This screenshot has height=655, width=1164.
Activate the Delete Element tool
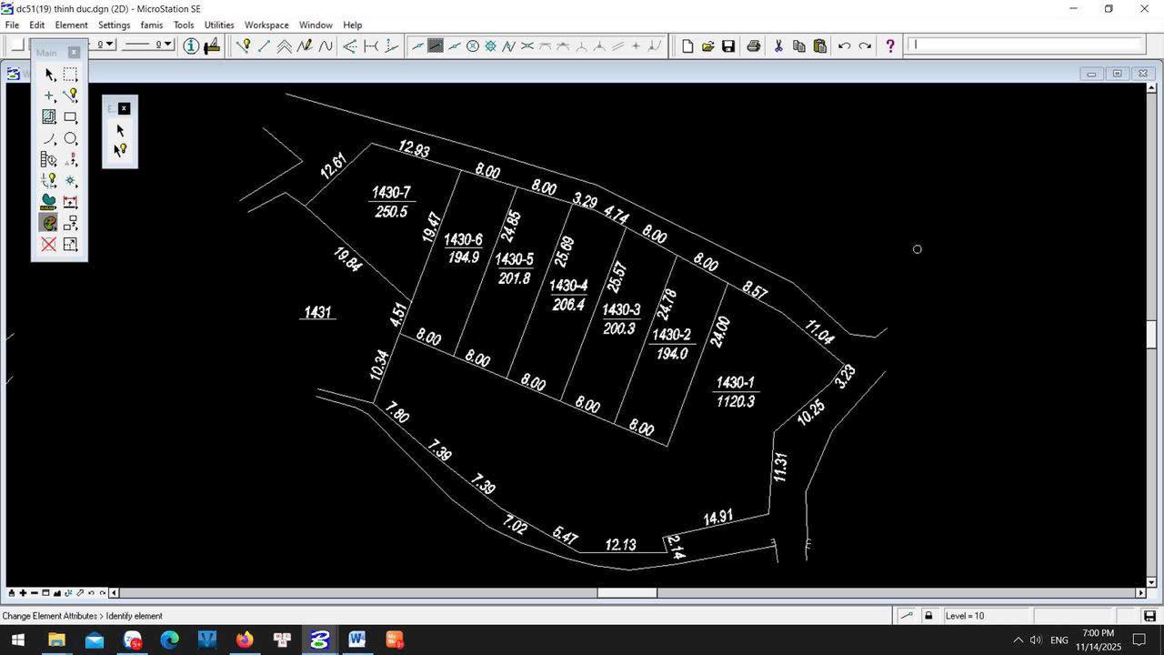click(x=50, y=244)
